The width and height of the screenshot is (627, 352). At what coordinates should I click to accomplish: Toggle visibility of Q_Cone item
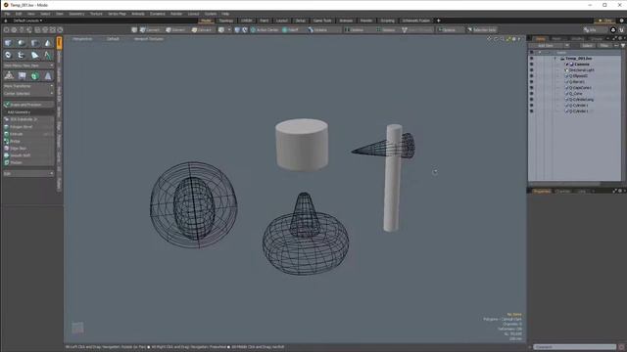point(531,94)
